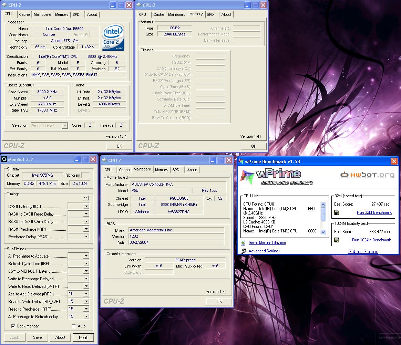Click the HWBOT.org logo in wPrime

click(x=367, y=175)
